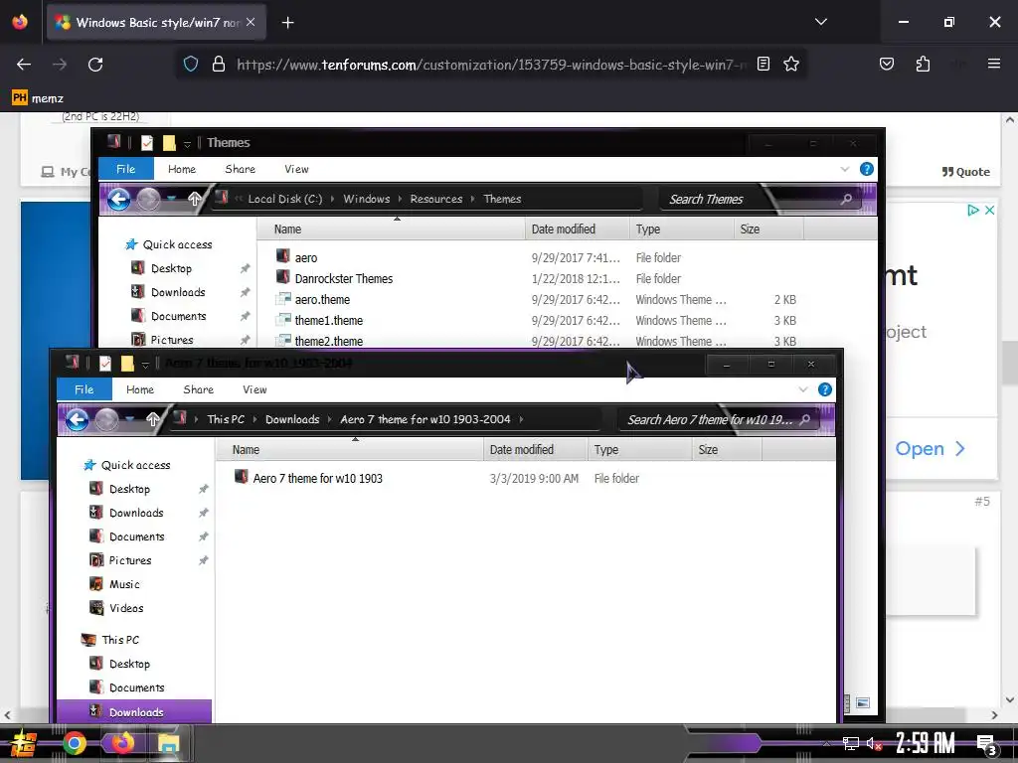Expand ribbon chevron in Aero 7 window

[803, 389]
